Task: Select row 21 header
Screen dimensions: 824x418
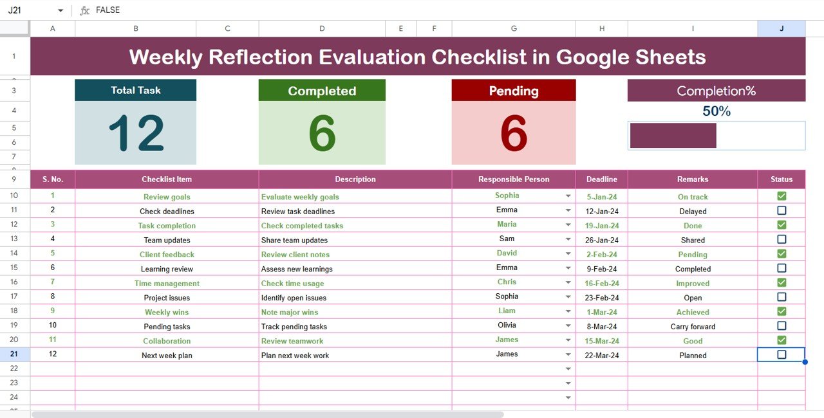Action: 15,355
